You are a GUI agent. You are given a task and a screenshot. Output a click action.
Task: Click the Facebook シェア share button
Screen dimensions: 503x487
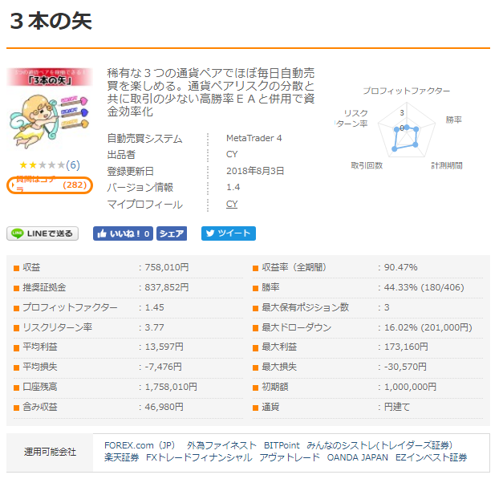pyautogui.click(x=172, y=233)
